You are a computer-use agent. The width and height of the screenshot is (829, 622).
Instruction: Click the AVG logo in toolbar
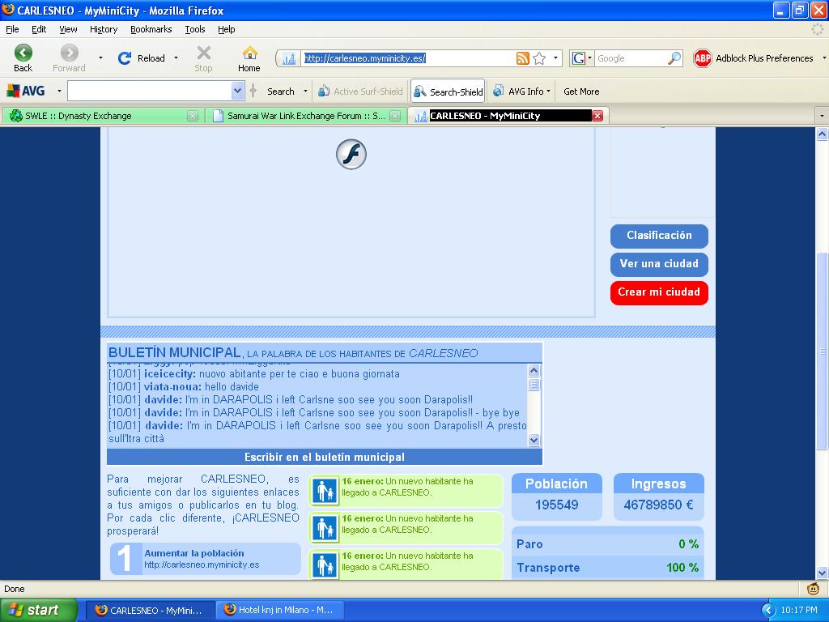click(x=27, y=91)
